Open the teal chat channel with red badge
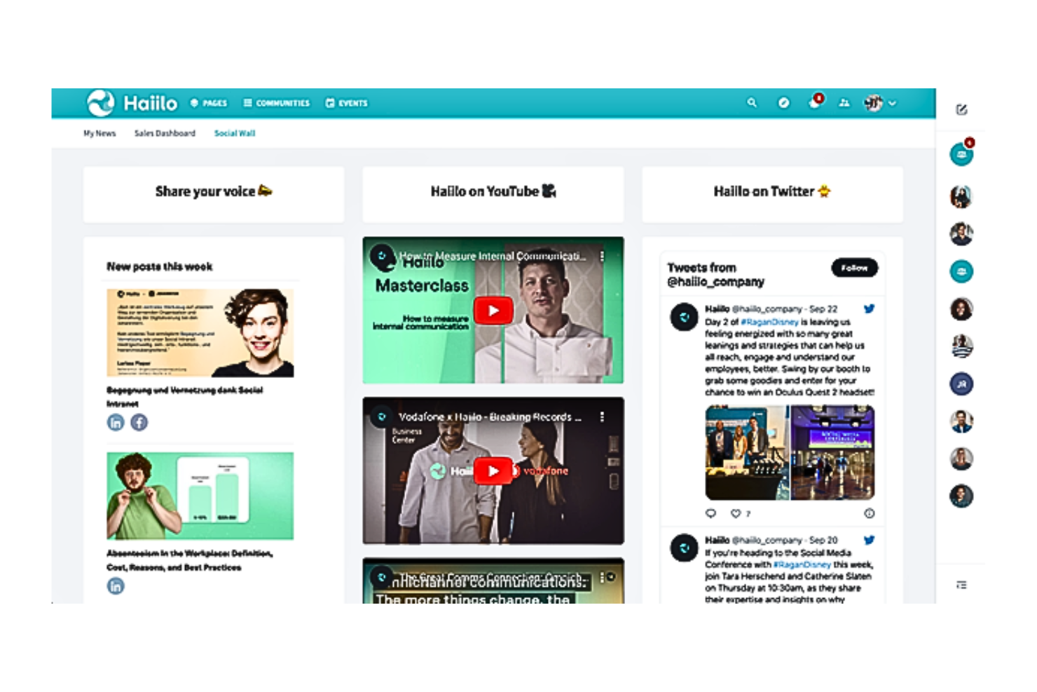This screenshot has width=1037, height=692. [961, 153]
